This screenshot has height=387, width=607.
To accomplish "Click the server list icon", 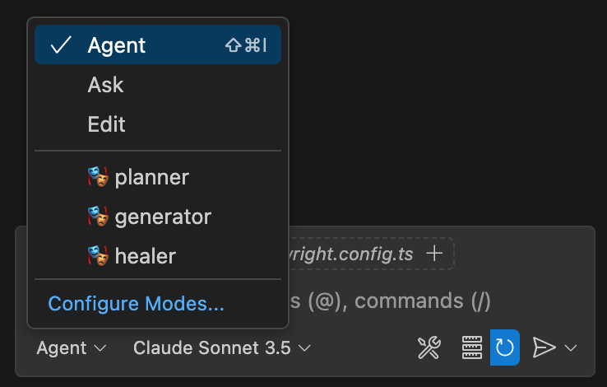I will point(471,348).
